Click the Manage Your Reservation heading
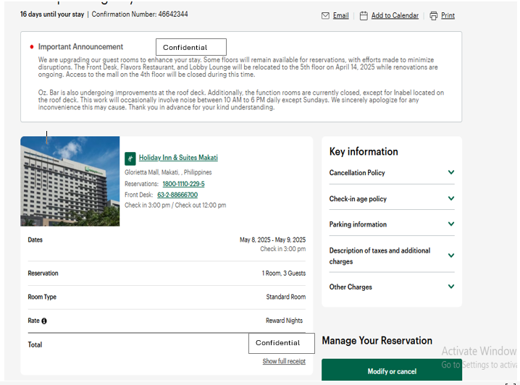Viewport: 520px width, 385px height. (377, 341)
